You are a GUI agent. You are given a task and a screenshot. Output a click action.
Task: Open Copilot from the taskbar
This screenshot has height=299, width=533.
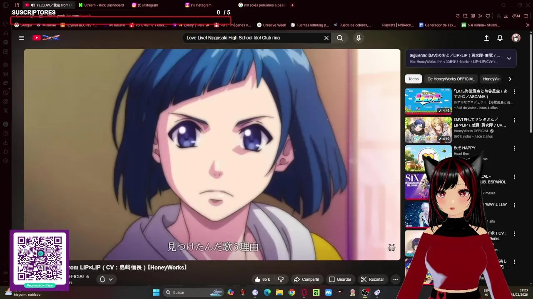click(230, 292)
